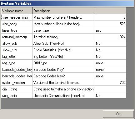135x119 pixels.
Task: Click the blank third column header
Action: pos(111,11)
